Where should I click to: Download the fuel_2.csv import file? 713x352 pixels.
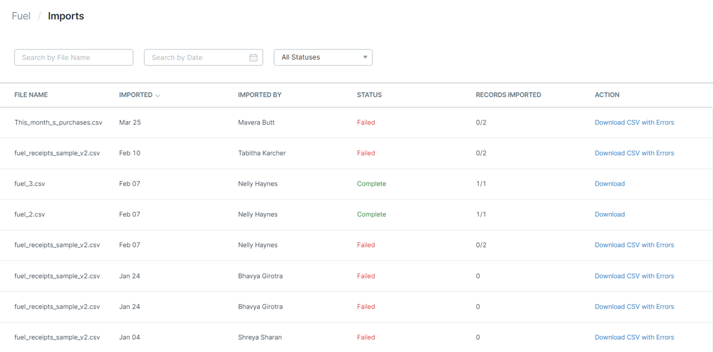pos(609,214)
